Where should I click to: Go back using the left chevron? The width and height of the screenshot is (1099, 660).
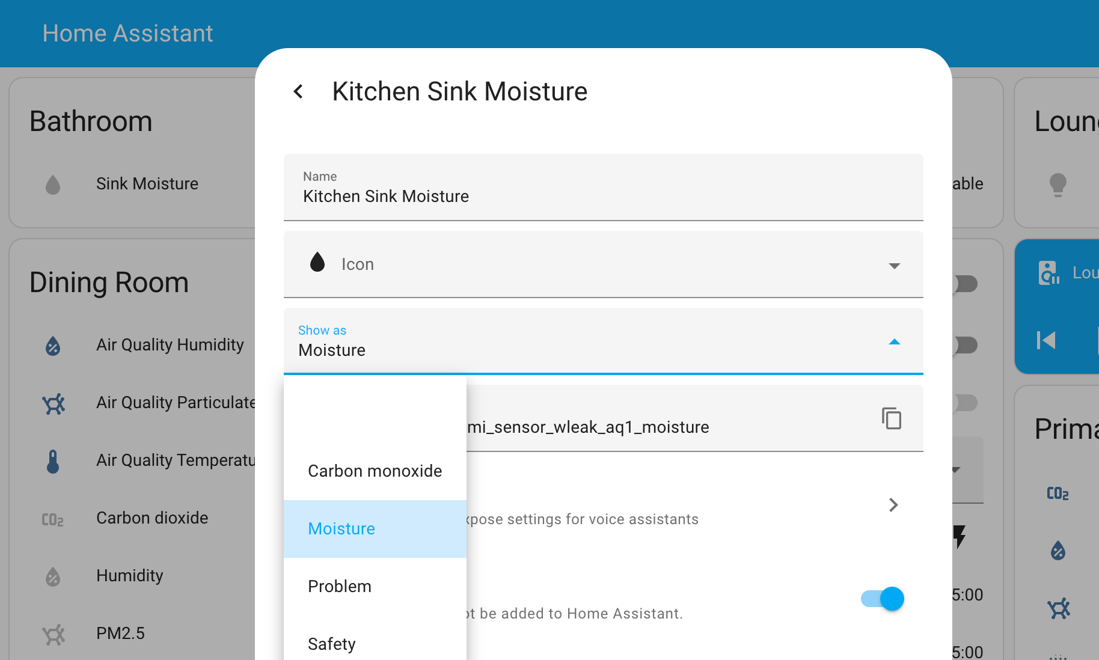(x=299, y=91)
